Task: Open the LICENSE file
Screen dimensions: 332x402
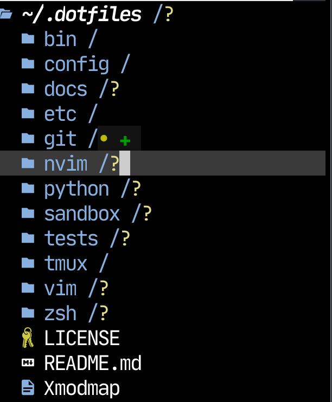Action: [x=82, y=338]
